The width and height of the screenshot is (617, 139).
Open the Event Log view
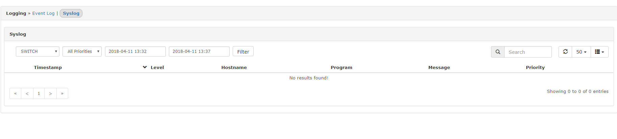click(43, 13)
